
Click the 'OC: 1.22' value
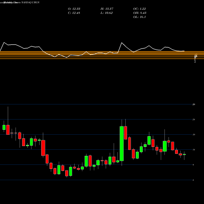[140, 9]
